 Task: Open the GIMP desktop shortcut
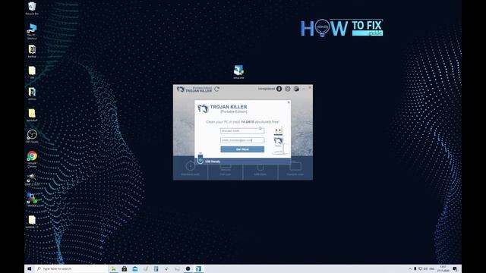(x=32, y=179)
